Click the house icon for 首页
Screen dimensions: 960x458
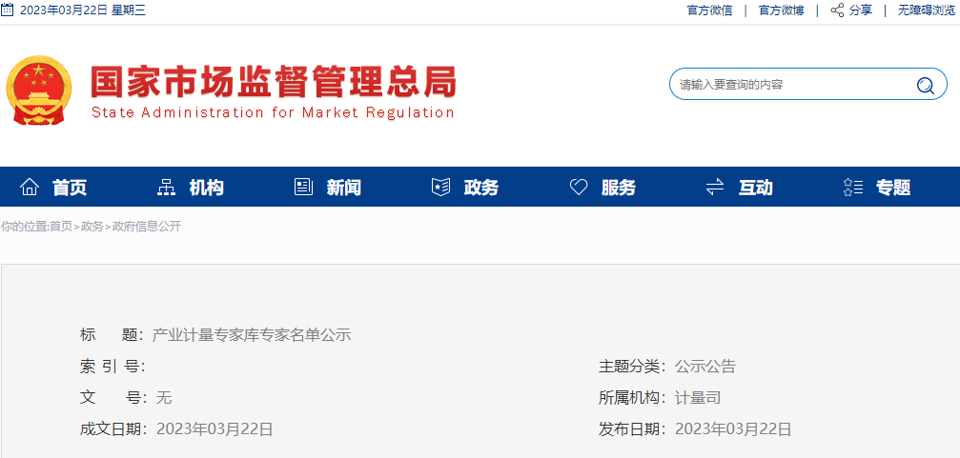pos(30,187)
